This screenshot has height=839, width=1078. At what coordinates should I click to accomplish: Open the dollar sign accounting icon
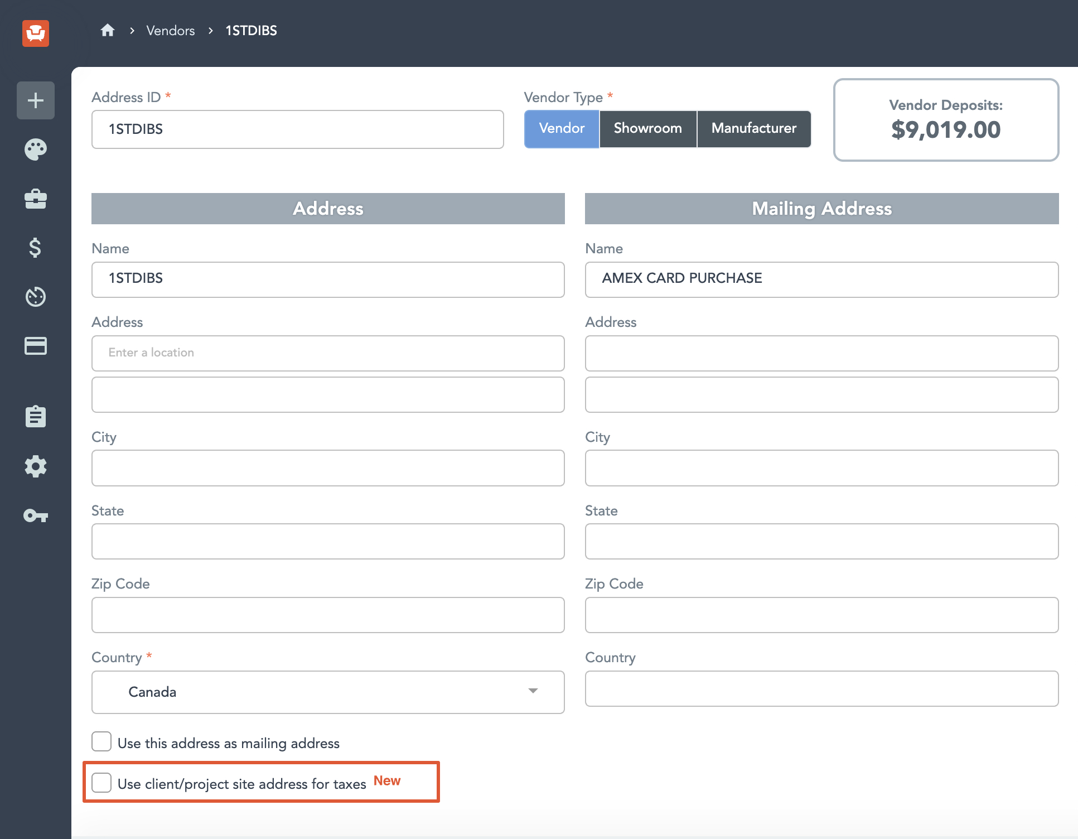click(36, 247)
